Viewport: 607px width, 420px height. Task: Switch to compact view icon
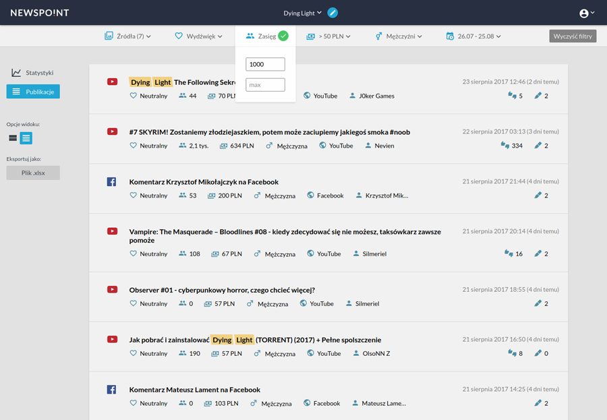tap(13, 138)
